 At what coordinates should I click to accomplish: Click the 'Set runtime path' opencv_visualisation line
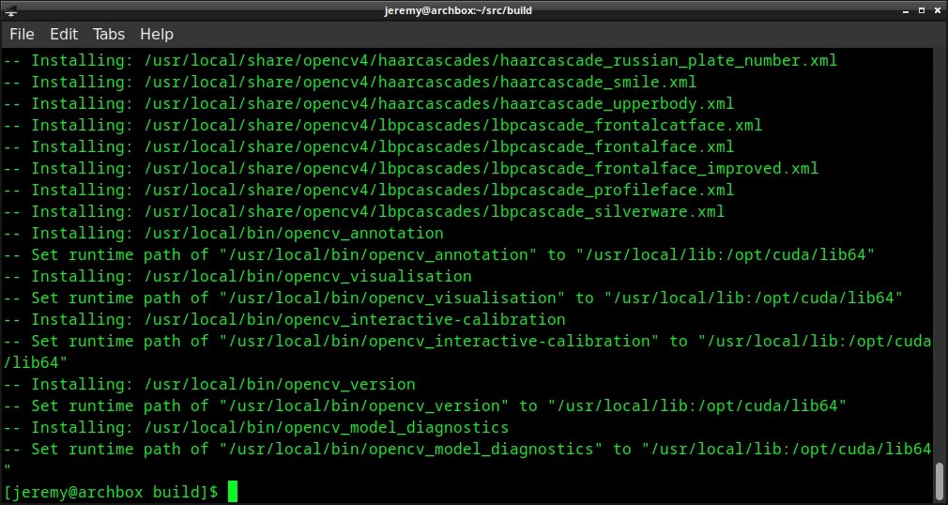pyautogui.click(x=453, y=298)
